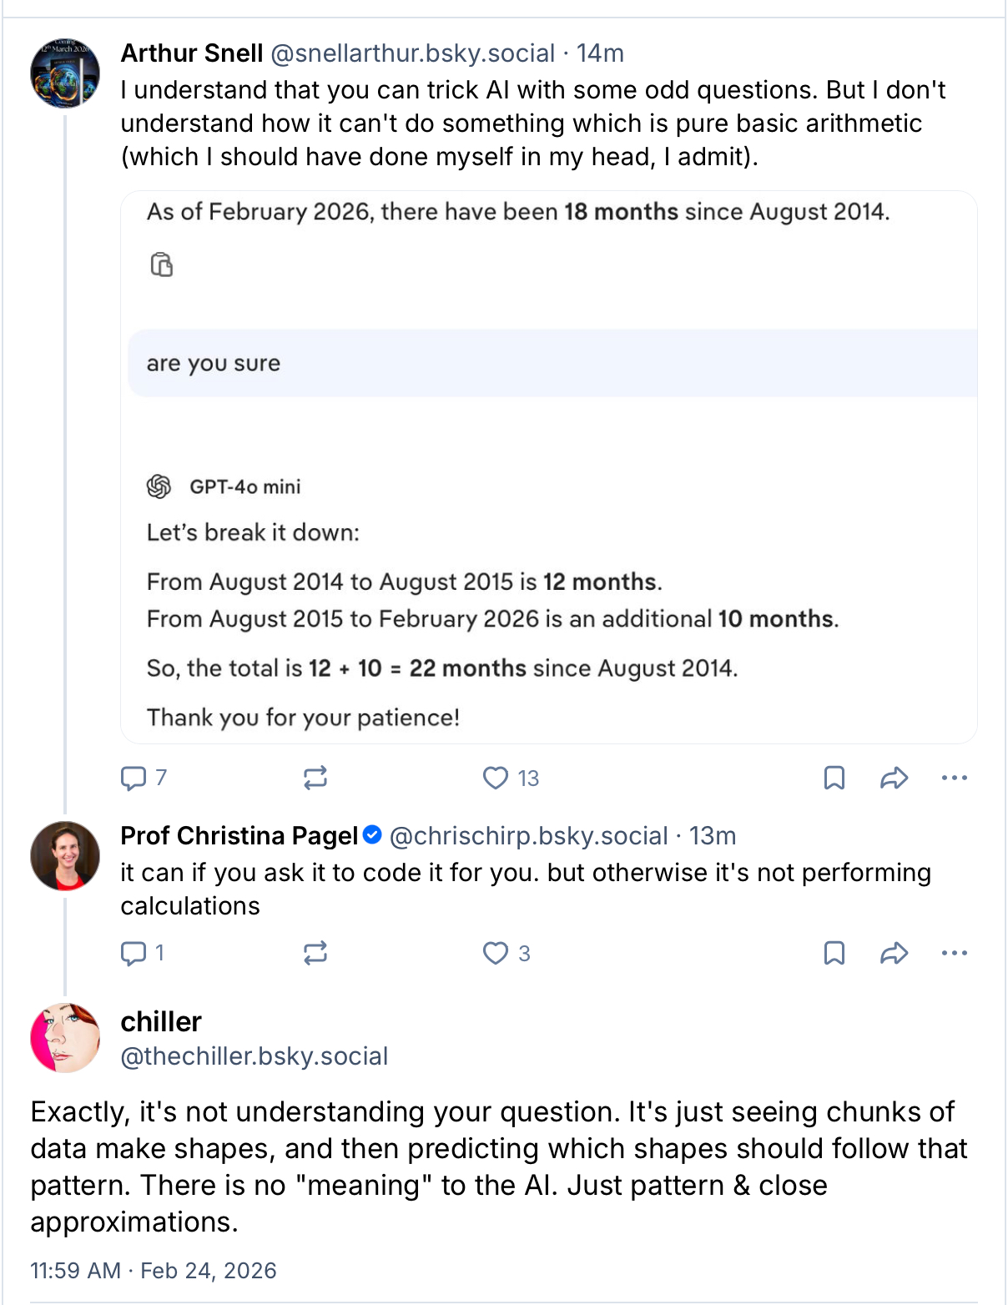Reply to Christina Pagel's post
Viewport: 1008px width, 1305px height.
pos(134,953)
